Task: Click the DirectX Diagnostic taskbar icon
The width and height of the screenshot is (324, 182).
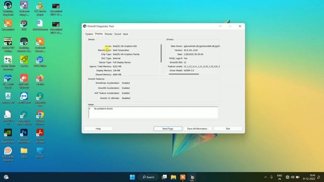Action: (192, 177)
